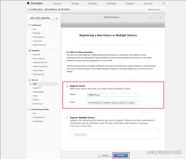186x159 pixels.
Task: Select Development under Provisioning Profiles
Action: click(39, 117)
